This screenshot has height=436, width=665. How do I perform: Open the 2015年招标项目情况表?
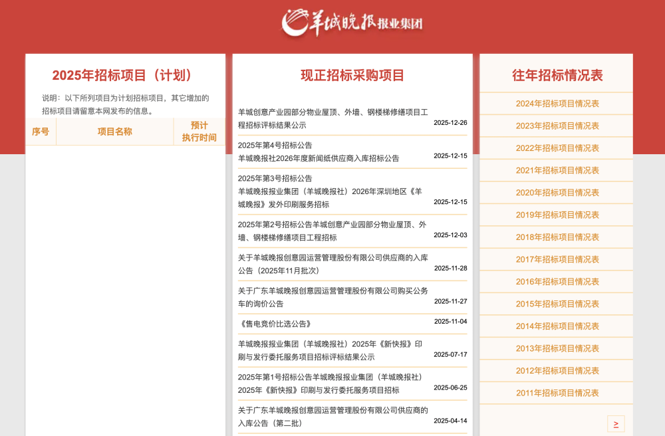[557, 304]
